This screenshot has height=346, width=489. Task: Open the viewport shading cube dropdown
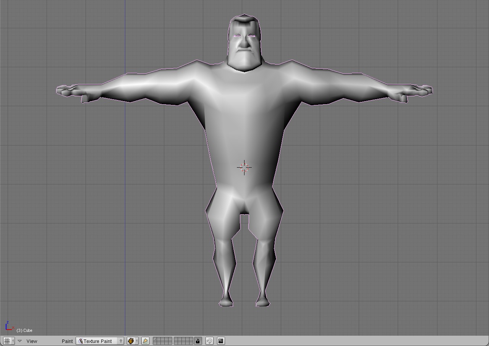click(133, 341)
